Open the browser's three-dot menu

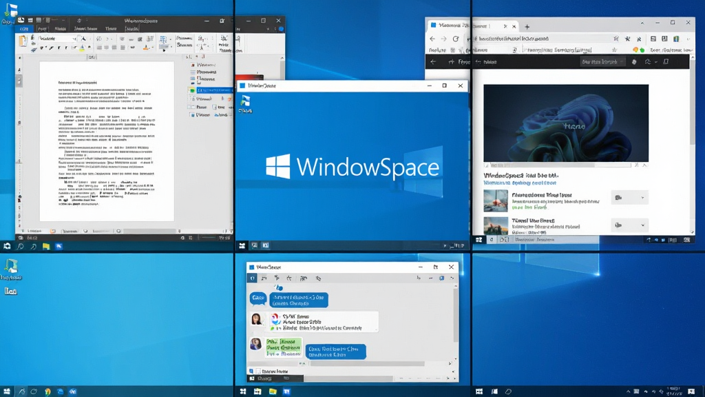(688, 39)
